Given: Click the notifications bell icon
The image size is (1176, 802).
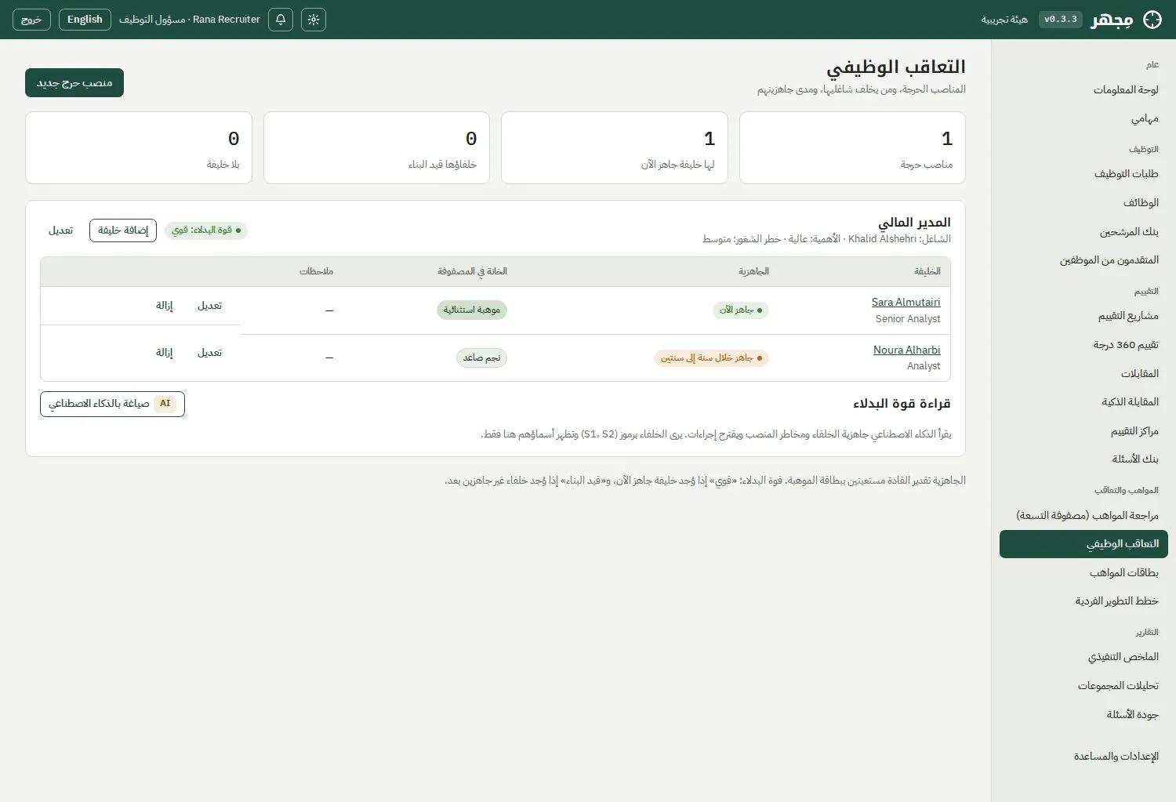Looking at the screenshot, I should pyautogui.click(x=281, y=20).
